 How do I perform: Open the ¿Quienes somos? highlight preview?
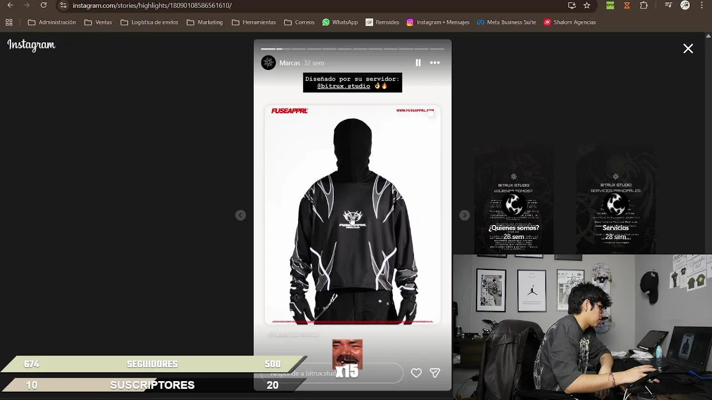[514, 200]
